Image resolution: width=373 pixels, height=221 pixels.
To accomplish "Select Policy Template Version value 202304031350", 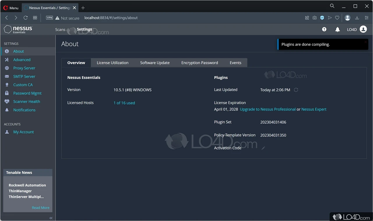I will [x=273, y=135].
